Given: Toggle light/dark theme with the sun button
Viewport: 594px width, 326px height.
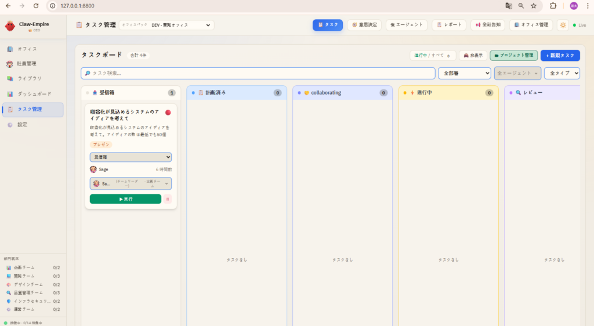Looking at the screenshot, I should point(563,25).
